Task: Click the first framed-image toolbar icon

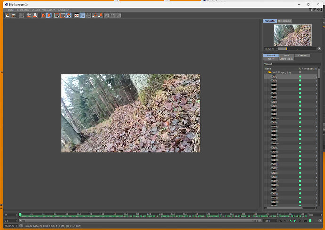Action: [57, 16]
